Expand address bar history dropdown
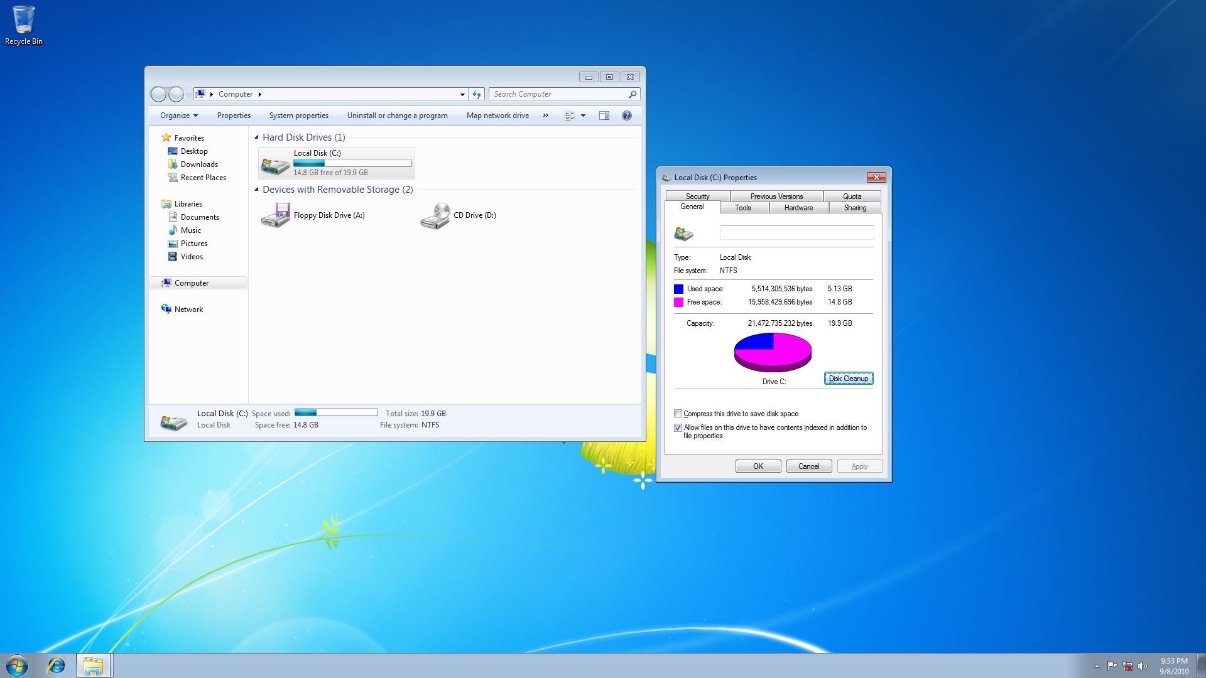Screen dimensions: 1206x678 point(462,94)
